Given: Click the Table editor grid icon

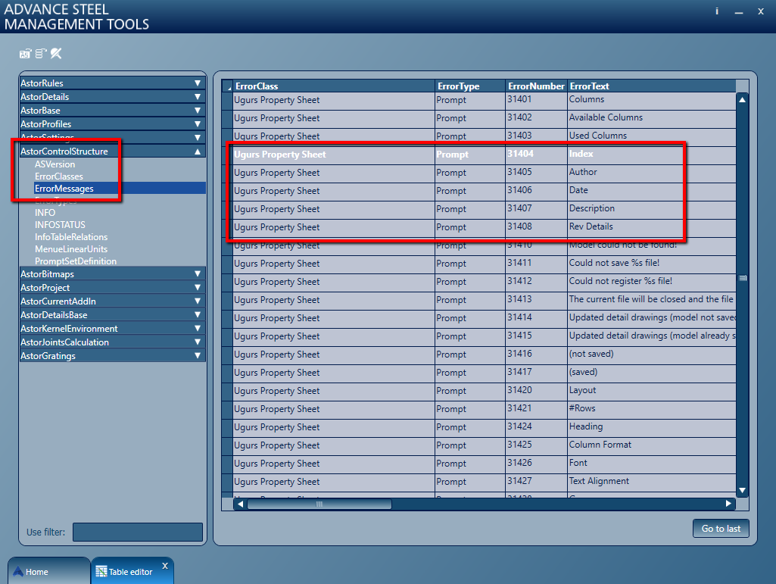Looking at the screenshot, I should (x=101, y=572).
